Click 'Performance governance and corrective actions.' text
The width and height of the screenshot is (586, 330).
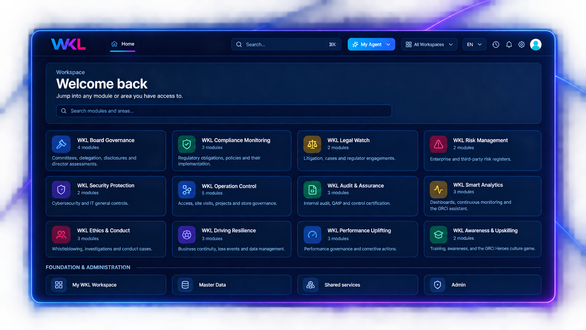(x=350, y=249)
